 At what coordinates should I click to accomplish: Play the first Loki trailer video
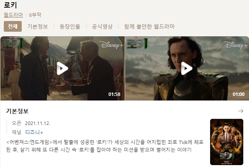63,68
